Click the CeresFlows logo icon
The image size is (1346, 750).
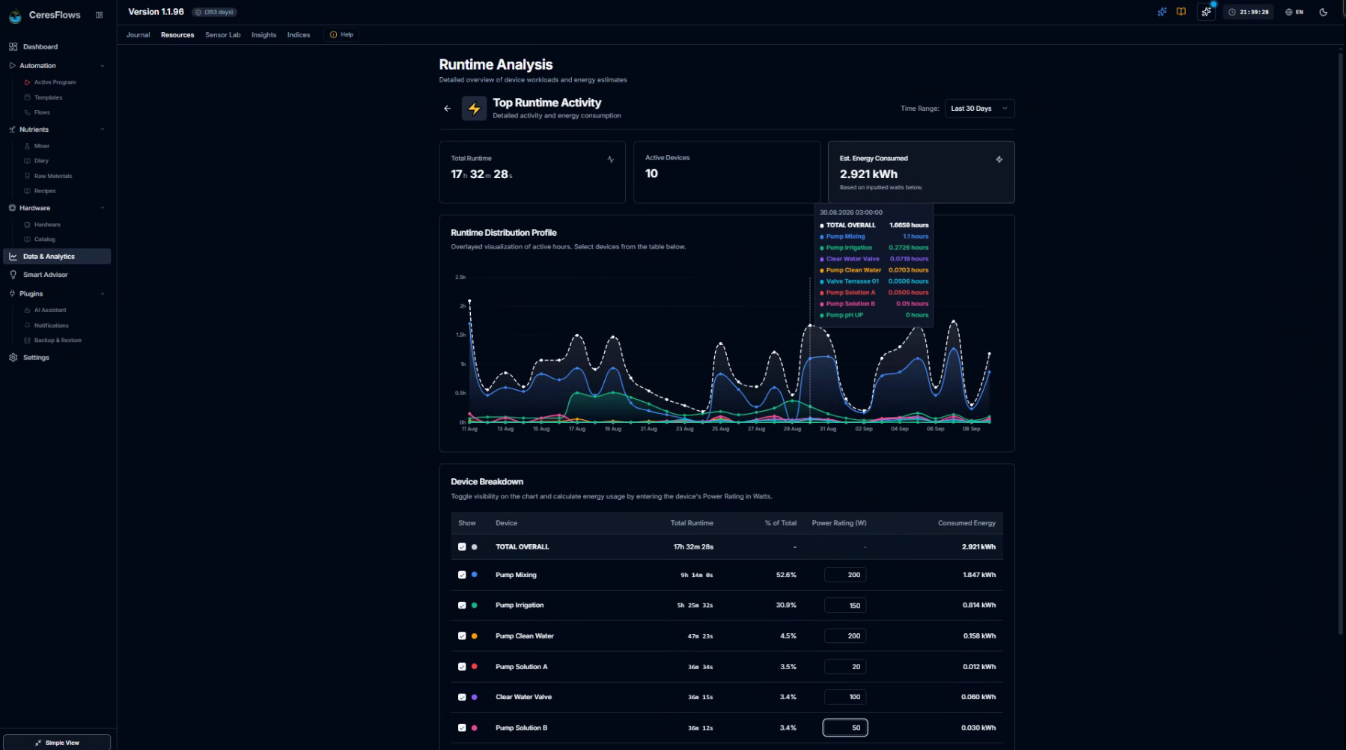pyautogui.click(x=15, y=15)
